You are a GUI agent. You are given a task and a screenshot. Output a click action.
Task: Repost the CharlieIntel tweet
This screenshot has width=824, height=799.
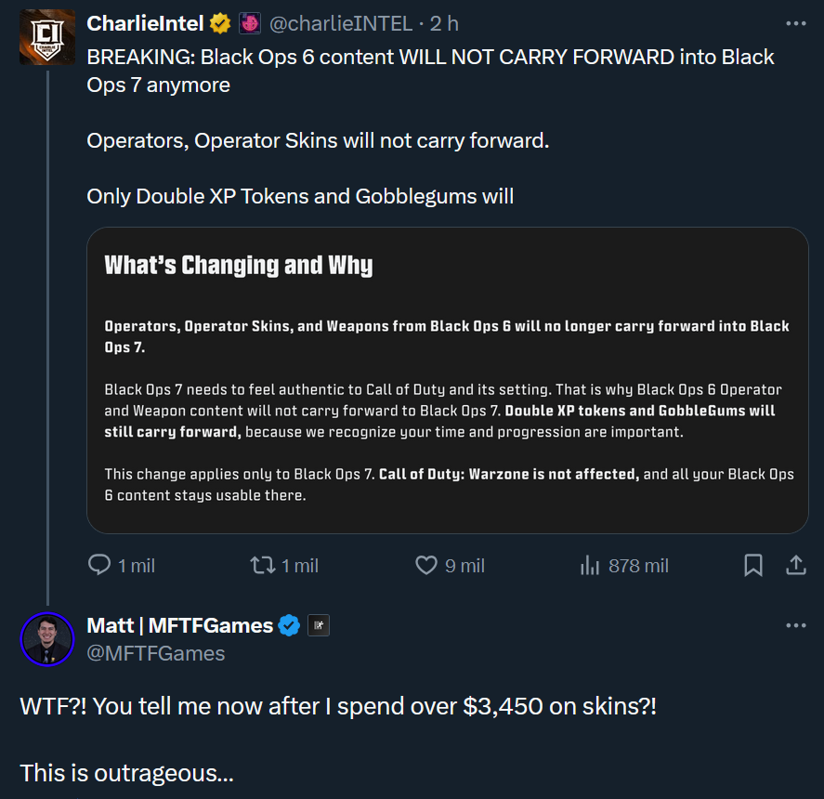point(264,565)
